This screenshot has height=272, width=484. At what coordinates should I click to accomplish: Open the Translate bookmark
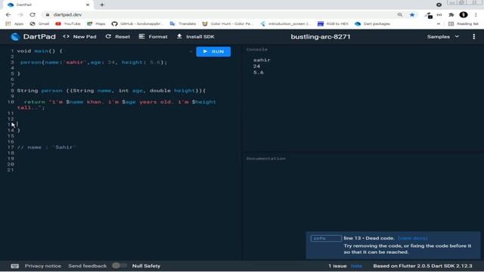[183, 23]
